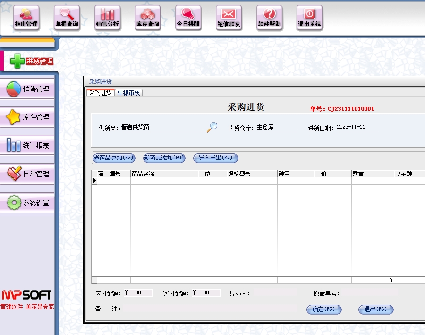Click the supplier search magnifier icon
This screenshot has height=335, width=425.
pyautogui.click(x=212, y=127)
